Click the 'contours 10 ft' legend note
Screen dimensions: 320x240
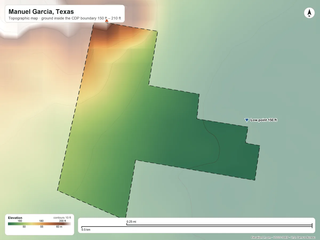click(x=62, y=218)
